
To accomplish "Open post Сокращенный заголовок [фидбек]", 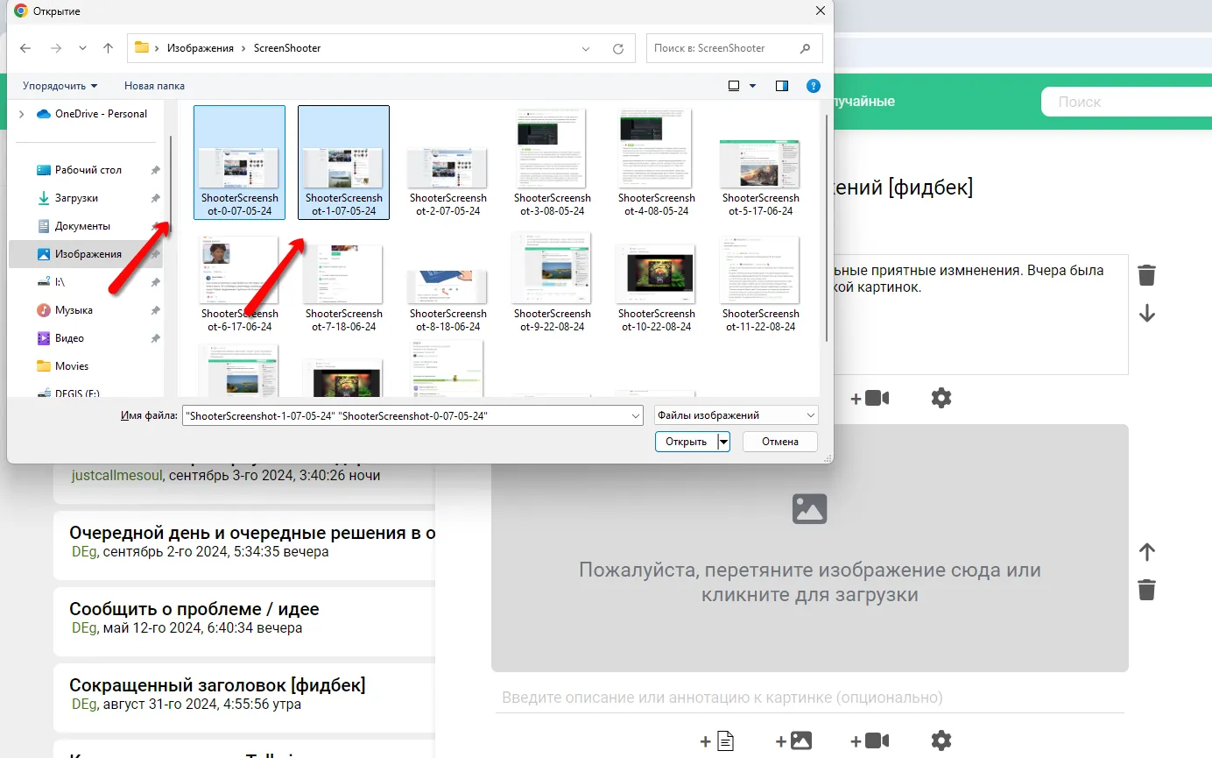I will (217, 684).
